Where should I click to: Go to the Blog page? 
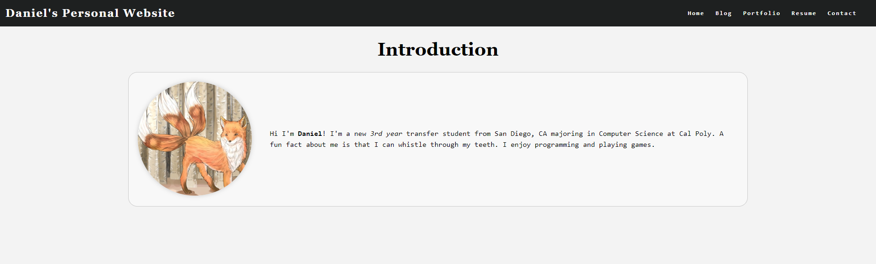coord(723,13)
